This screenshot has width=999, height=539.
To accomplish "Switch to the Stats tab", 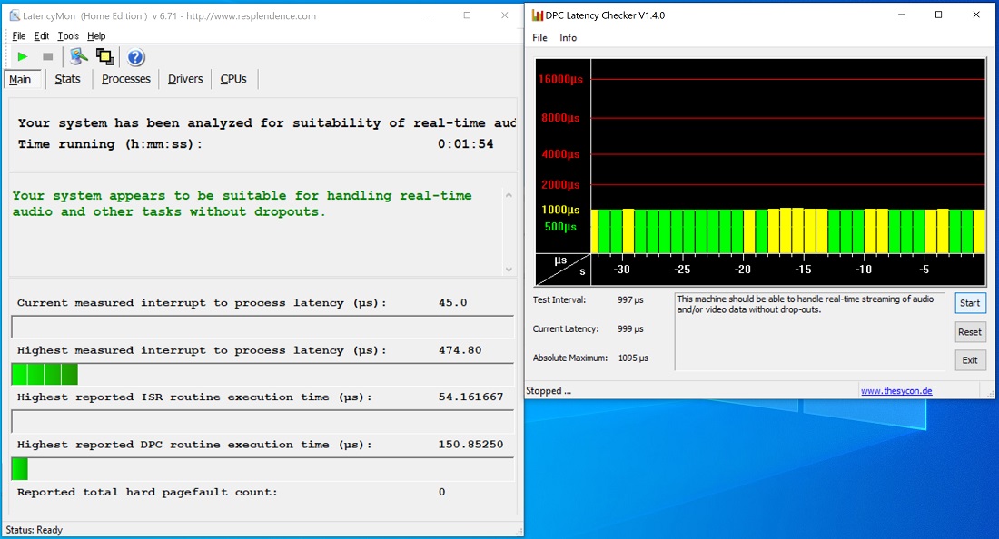I will (x=67, y=79).
